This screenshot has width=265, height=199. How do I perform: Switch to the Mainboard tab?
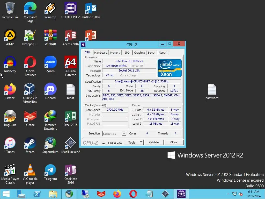click(x=101, y=53)
